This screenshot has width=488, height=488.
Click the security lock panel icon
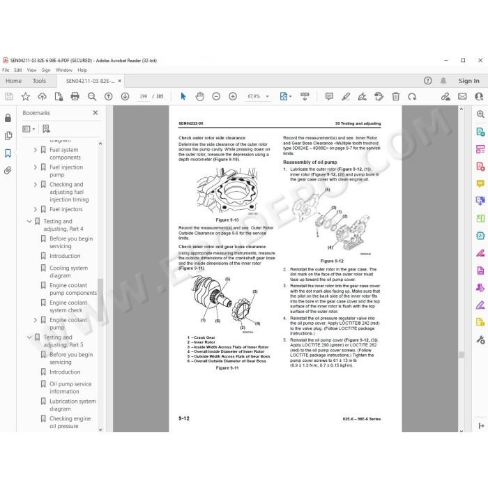[8, 118]
